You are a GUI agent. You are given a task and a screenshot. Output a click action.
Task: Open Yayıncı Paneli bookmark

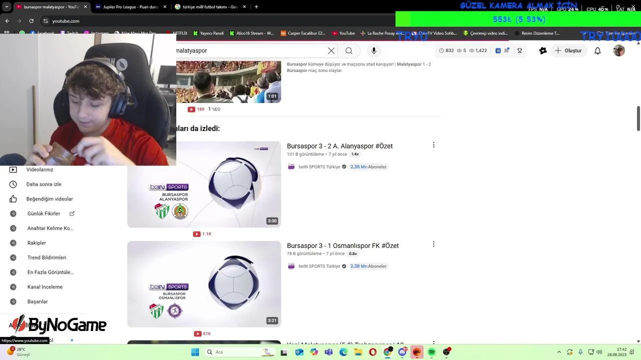click(208, 33)
